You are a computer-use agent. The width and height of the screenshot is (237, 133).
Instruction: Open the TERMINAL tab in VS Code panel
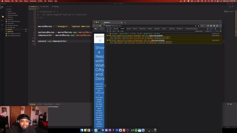(x=57, y=104)
